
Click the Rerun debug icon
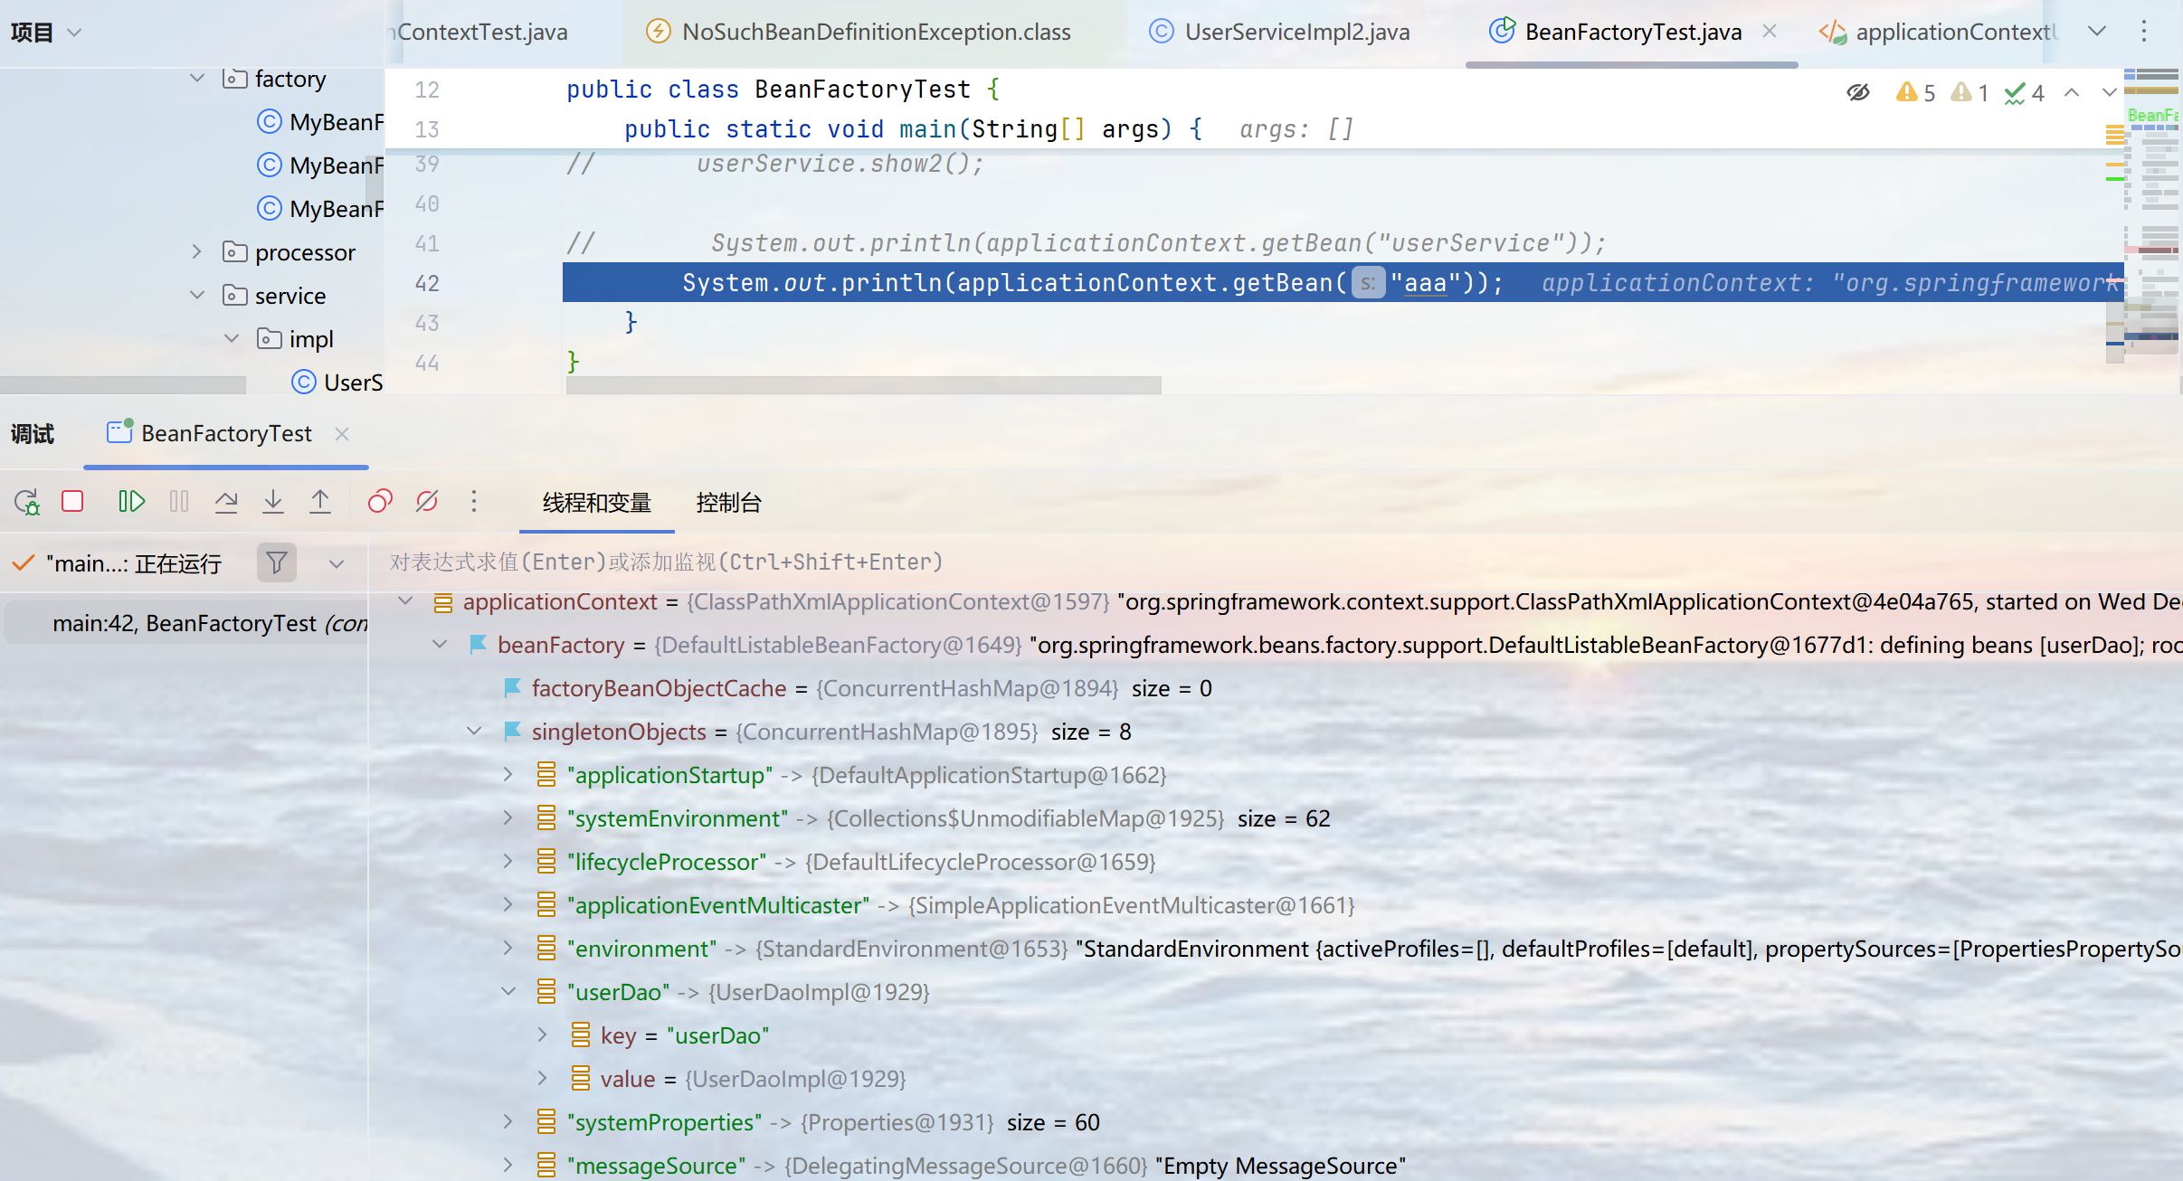coord(26,502)
